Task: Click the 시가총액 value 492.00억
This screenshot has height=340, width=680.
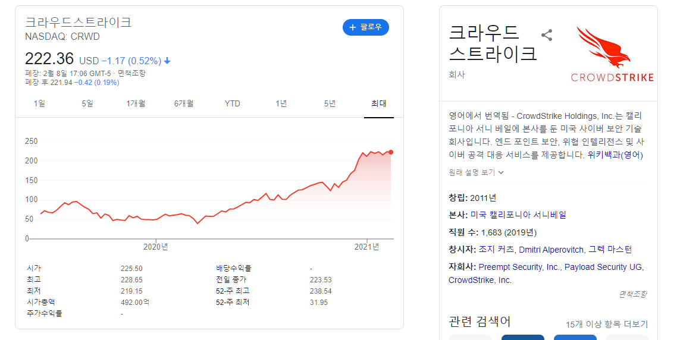Action: (x=135, y=303)
